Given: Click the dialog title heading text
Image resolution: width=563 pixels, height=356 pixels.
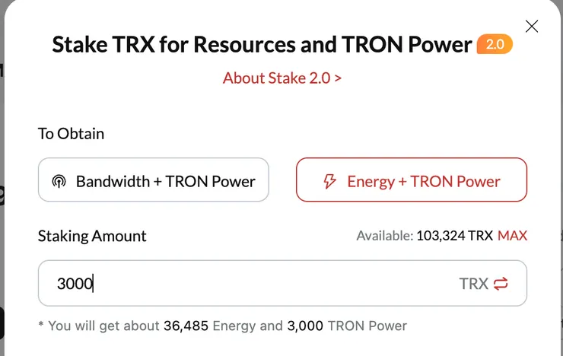Looking at the screenshot, I should (x=262, y=45).
